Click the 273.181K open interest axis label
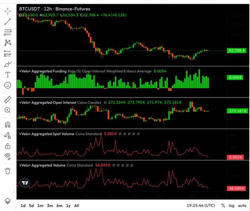Screen dimensions: 250x211 (x=237, y=111)
